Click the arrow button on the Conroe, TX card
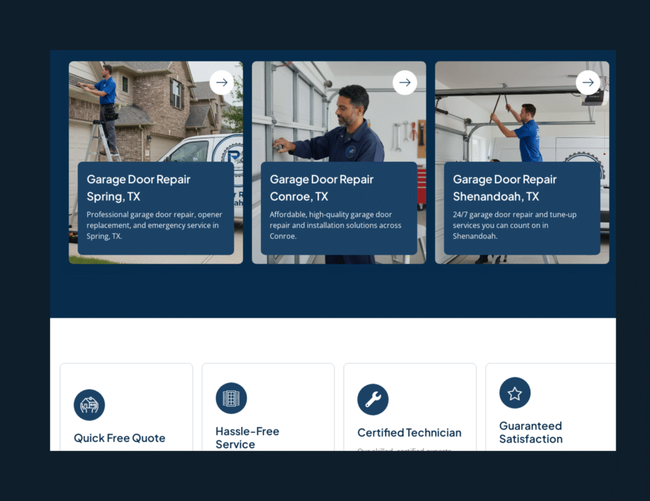Image resolution: width=650 pixels, height=501 pixels. [405, 83]
